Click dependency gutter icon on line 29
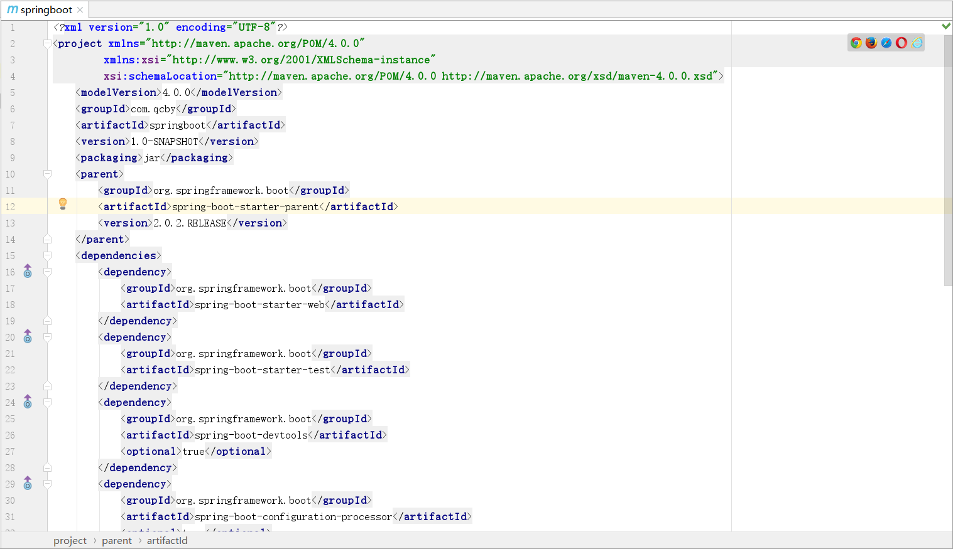 tap(28, 483)
